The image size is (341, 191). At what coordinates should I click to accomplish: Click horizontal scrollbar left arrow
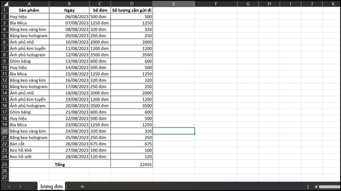pyautogui.click(x=316, y=187)
